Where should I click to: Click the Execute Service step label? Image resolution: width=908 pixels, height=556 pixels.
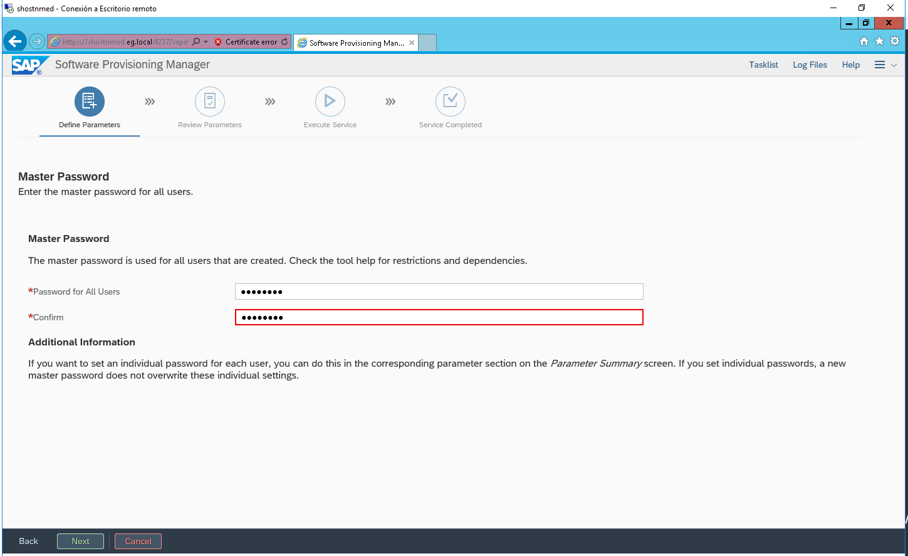pos(330,125)
